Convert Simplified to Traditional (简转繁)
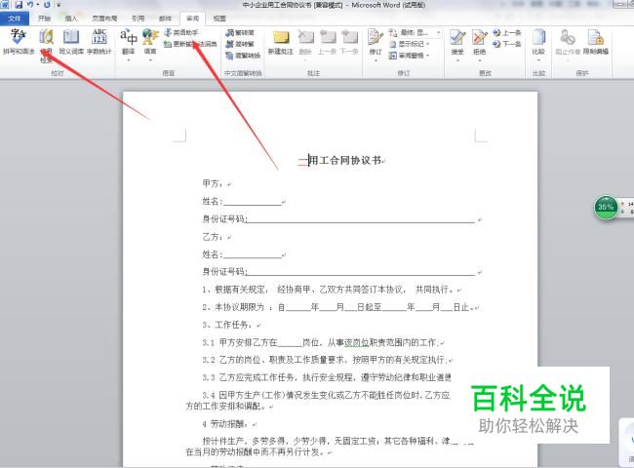This screenshot has width=634, height=468. 240,44
